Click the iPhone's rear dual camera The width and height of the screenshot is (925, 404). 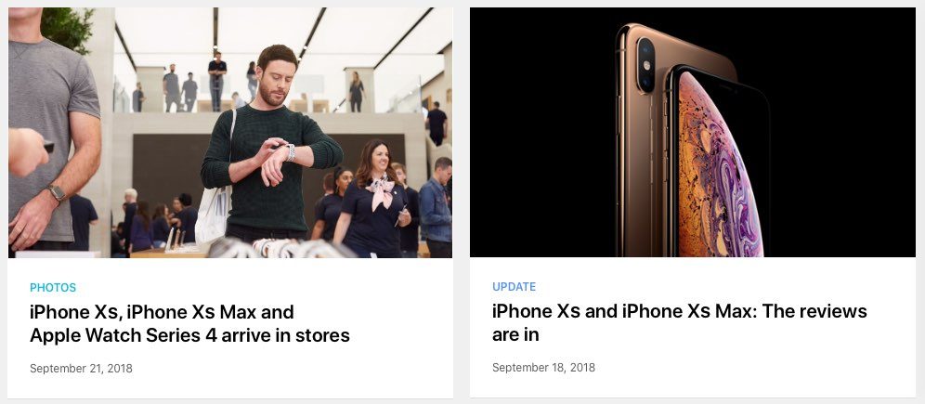tap(645, 65)
